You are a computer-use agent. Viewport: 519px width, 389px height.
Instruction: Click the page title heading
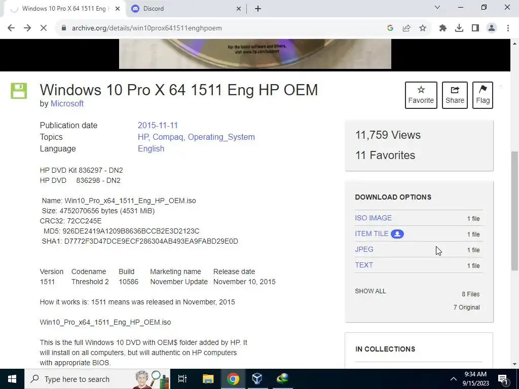pos(179,90)
